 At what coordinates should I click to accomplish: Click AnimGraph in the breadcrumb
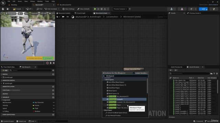95,17
